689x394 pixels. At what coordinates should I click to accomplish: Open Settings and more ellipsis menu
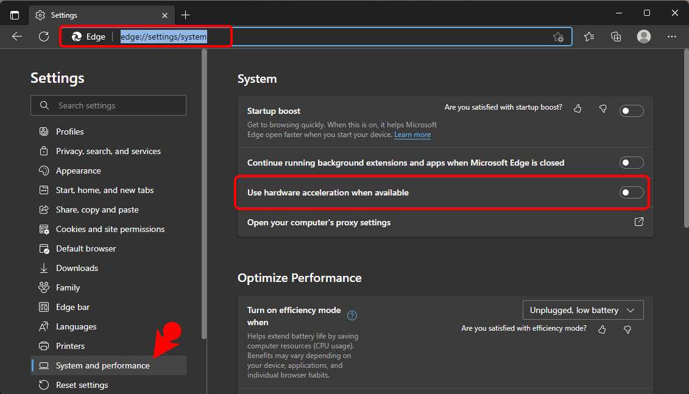[672, 37]
